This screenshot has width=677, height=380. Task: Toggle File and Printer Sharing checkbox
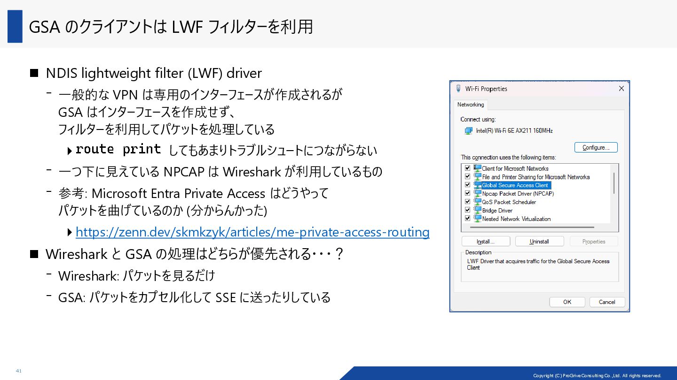coord(467,176)
